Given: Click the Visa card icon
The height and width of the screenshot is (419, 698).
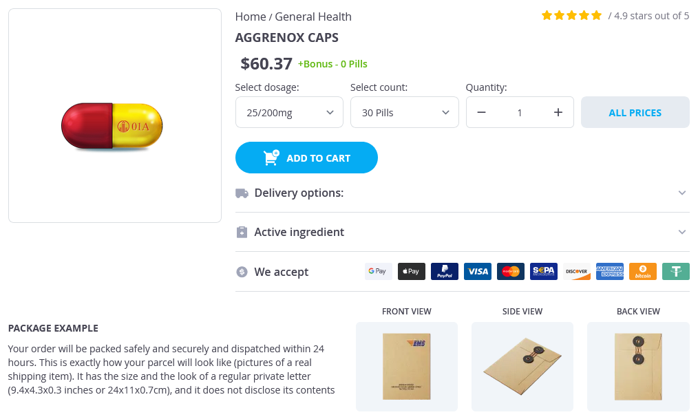Looking at the screenshot, I should pos(477,272).
